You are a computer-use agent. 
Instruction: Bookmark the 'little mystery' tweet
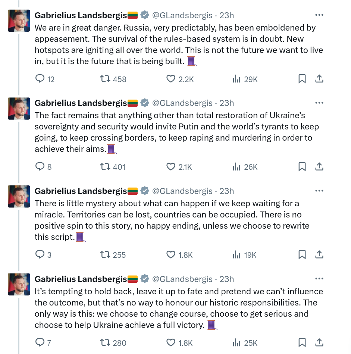point(302,254)
